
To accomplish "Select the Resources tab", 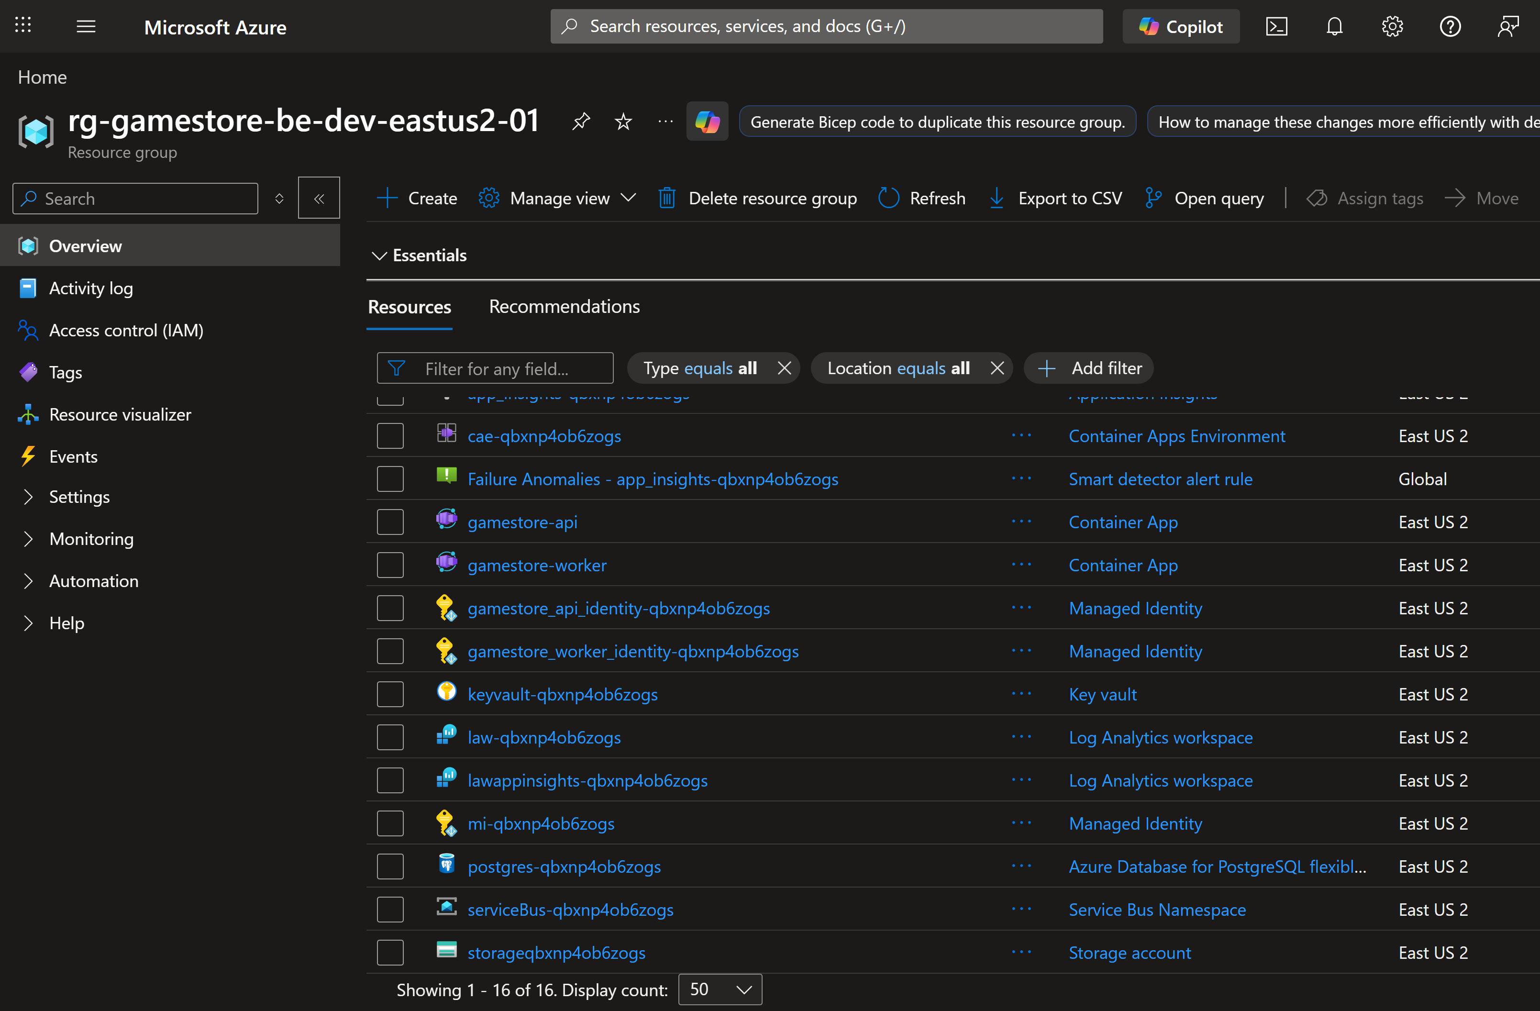I will coord(410,307).
